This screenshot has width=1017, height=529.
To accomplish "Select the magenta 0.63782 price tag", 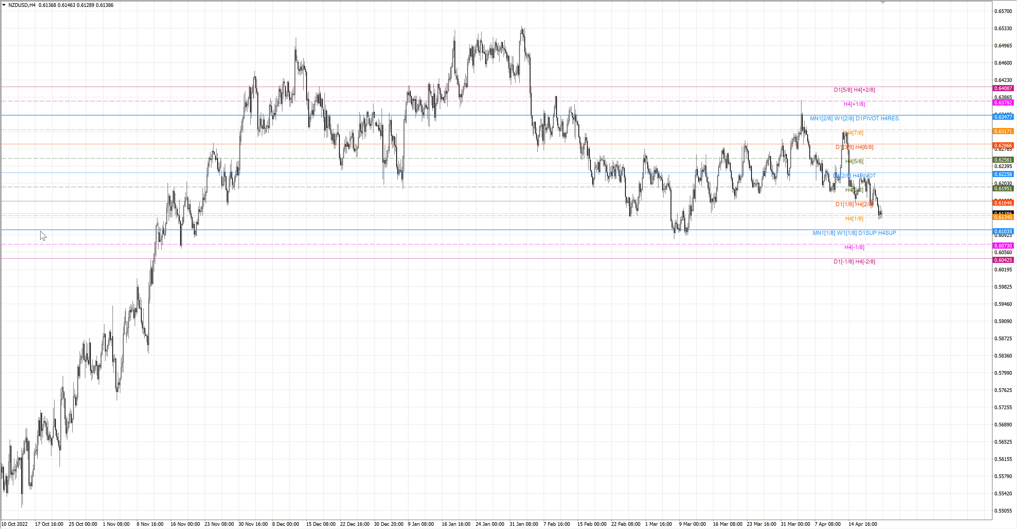I will point(1003,103).
